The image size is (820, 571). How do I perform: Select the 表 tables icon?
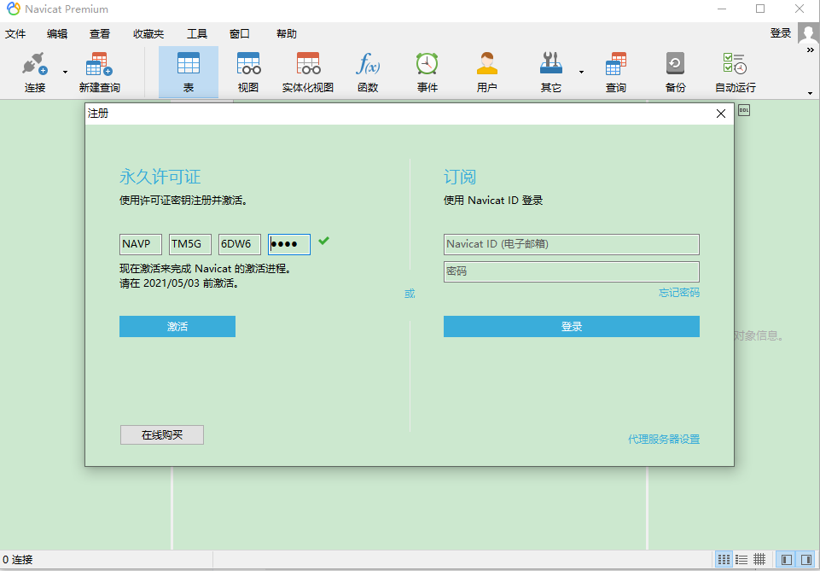189,73
